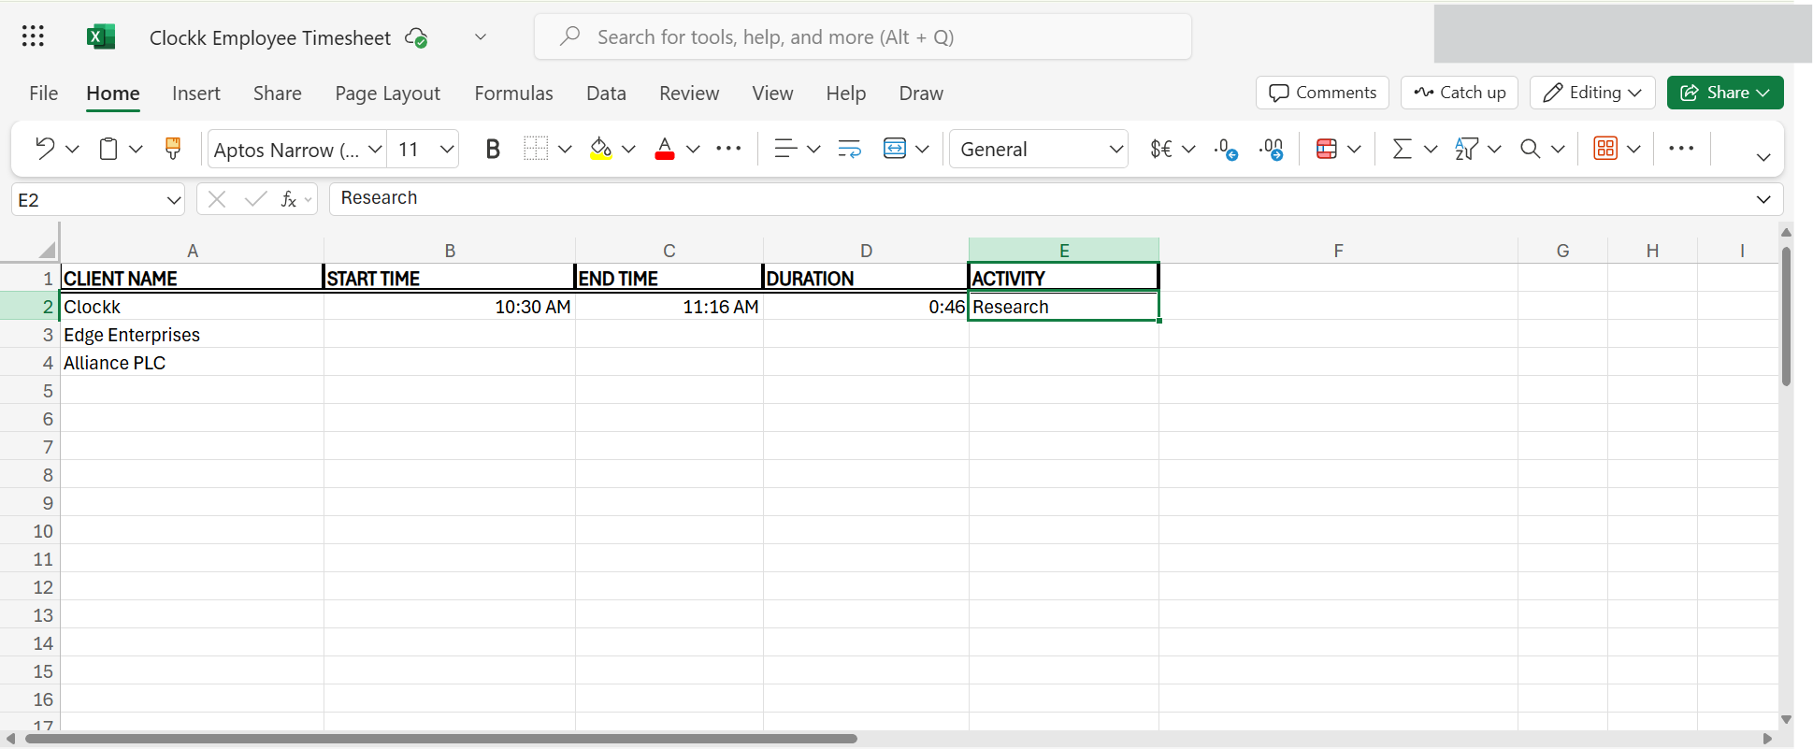Click the vertical scrollbar thumb

click(1786, 316)
